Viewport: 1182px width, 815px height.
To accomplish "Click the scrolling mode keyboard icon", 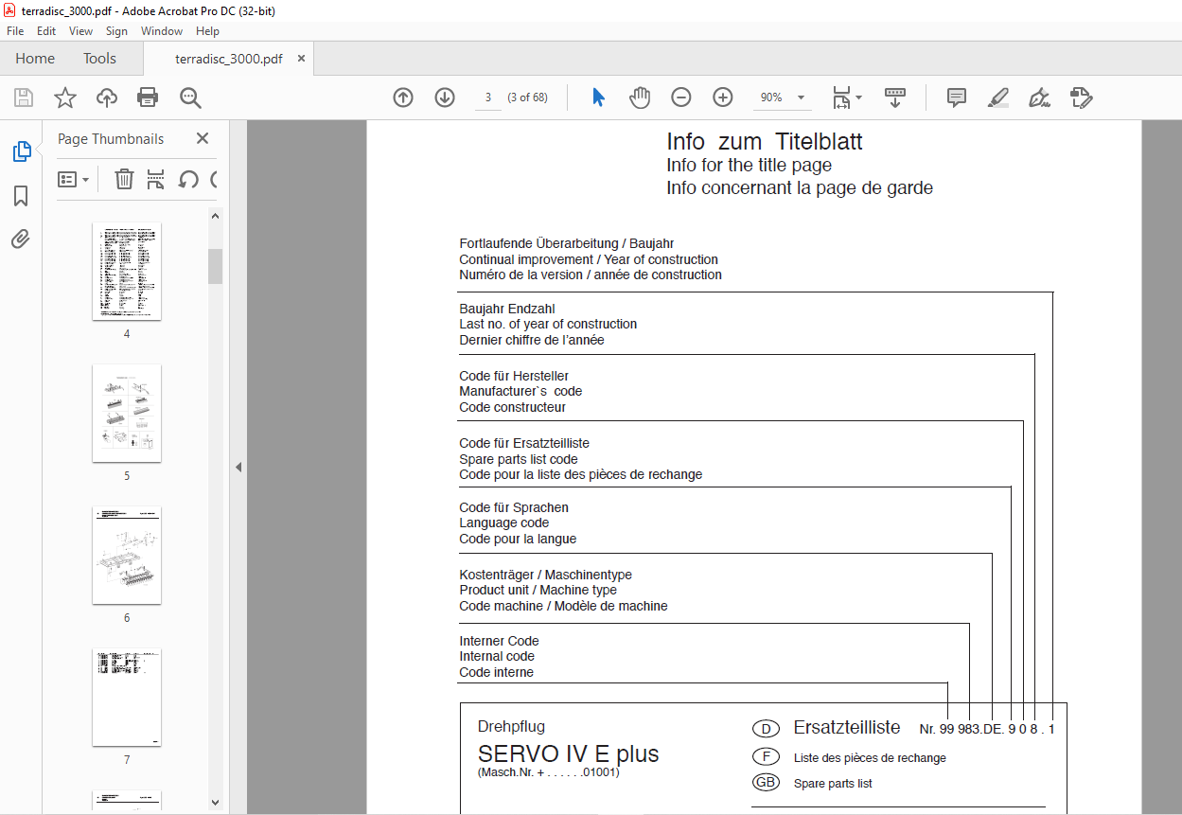I will (895, 97).
